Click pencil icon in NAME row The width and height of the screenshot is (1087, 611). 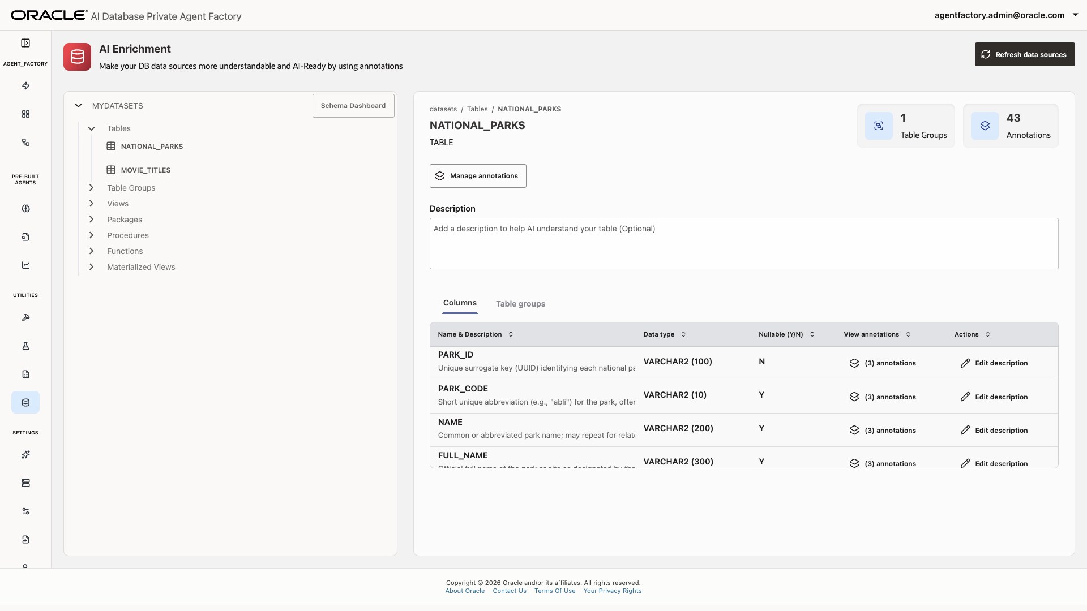click(x=965, y=431)
